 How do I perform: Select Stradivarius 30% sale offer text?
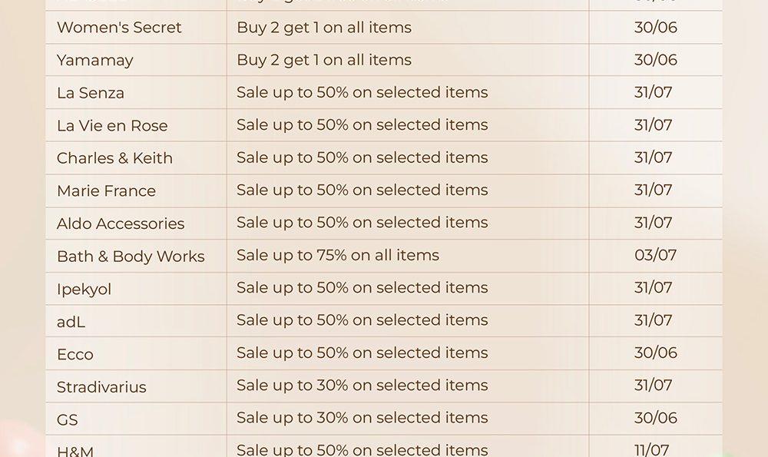pyautogui.click(x=362, y=386)
